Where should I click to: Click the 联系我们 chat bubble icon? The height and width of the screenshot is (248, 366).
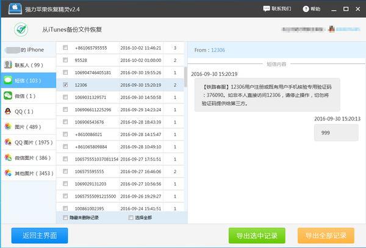(267, 9)
